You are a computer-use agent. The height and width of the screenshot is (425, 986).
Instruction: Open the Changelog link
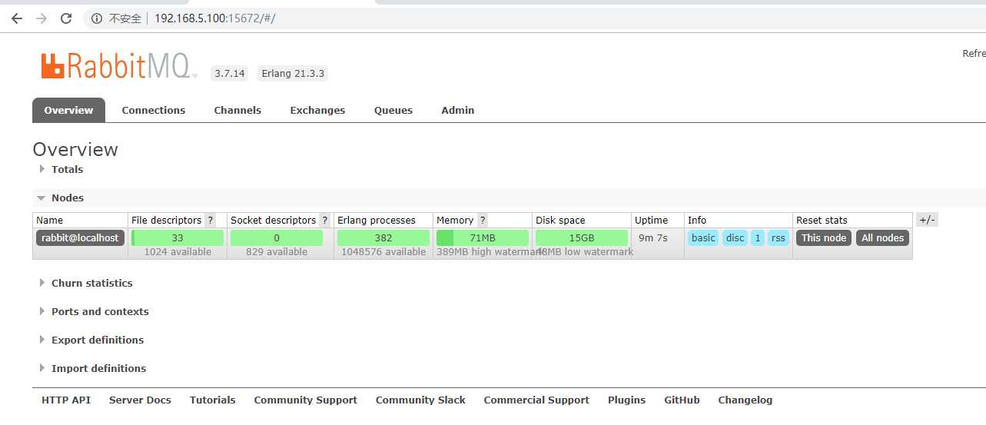745,400
